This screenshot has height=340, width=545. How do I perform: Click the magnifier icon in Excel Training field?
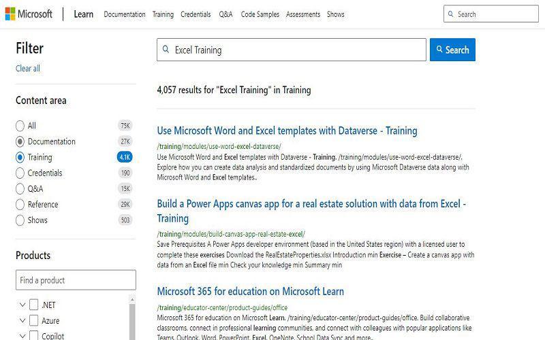pos(166,49)
